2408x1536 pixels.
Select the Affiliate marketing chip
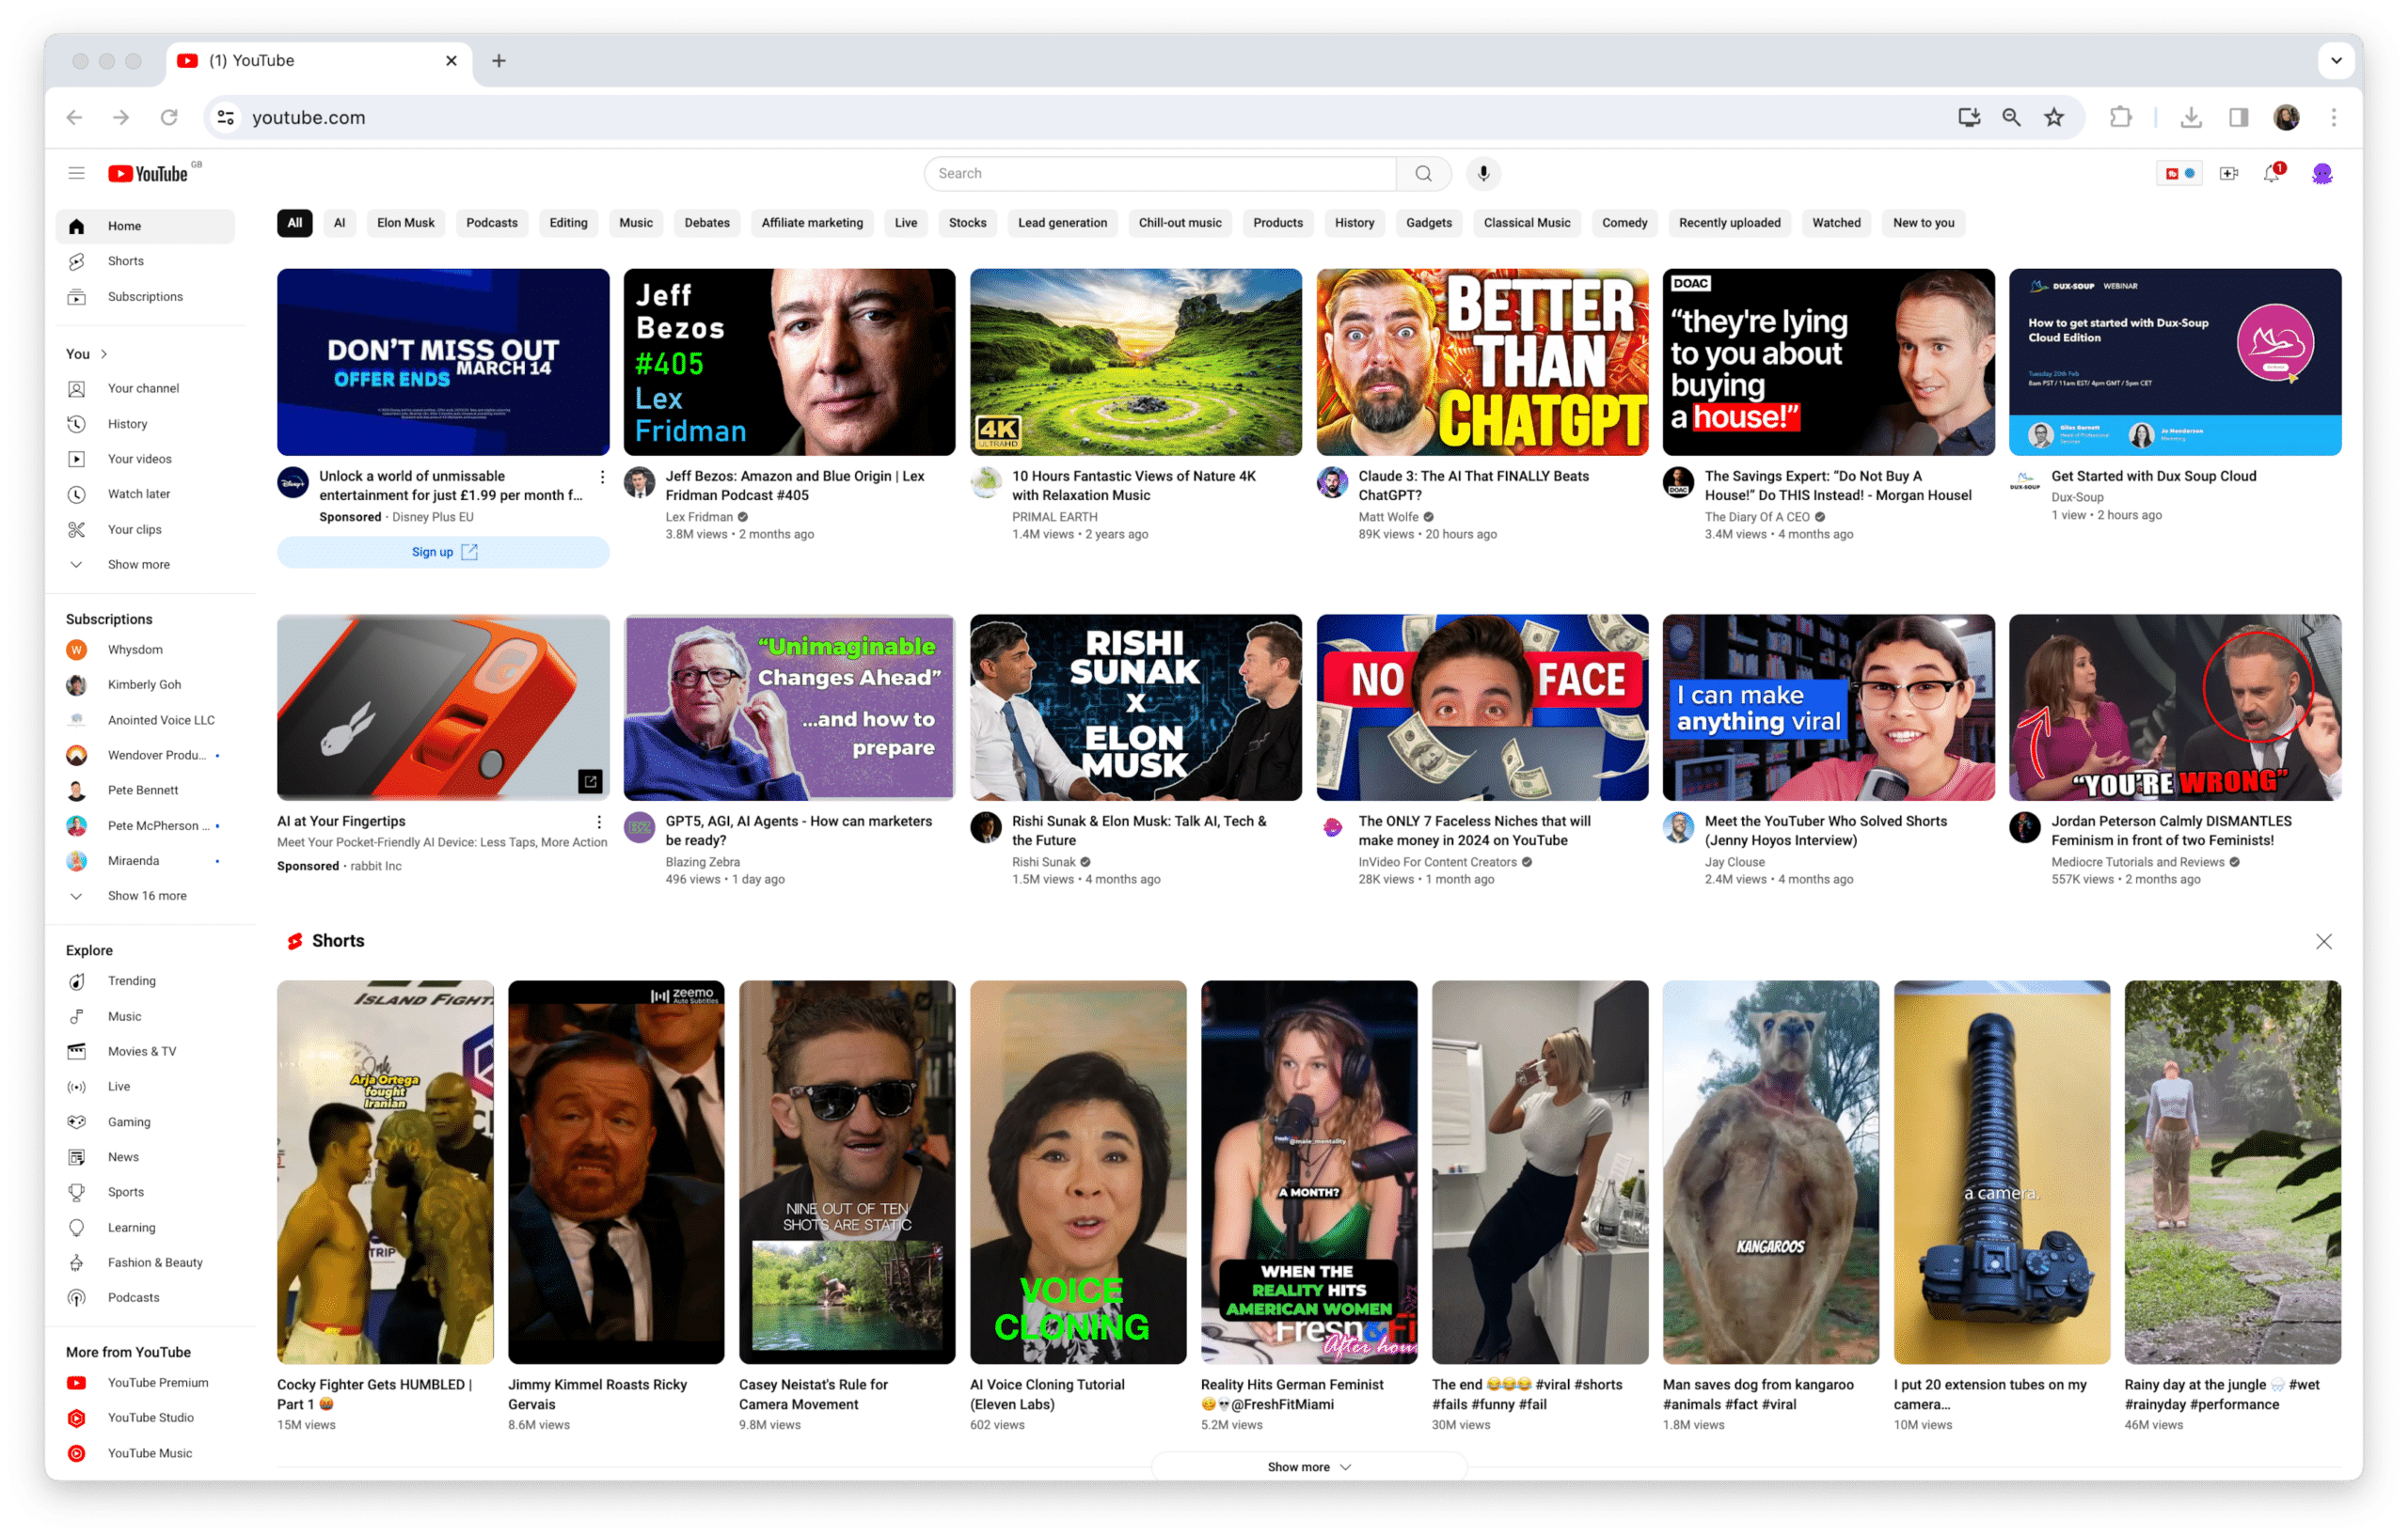click(812, 223)
